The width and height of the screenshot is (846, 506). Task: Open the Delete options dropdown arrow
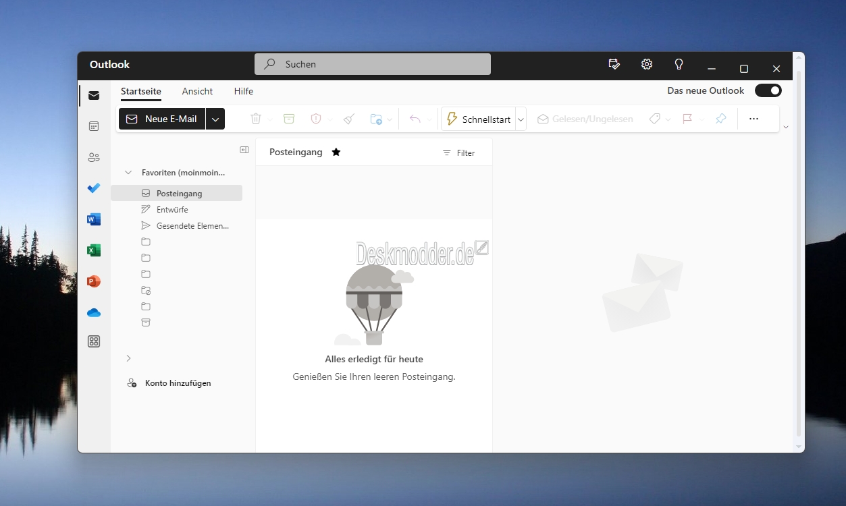click(269, 119)
